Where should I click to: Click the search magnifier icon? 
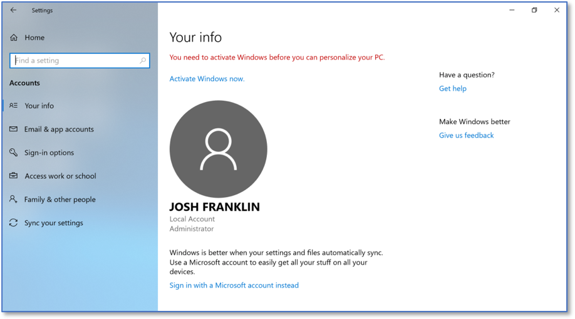click(143, 61)
